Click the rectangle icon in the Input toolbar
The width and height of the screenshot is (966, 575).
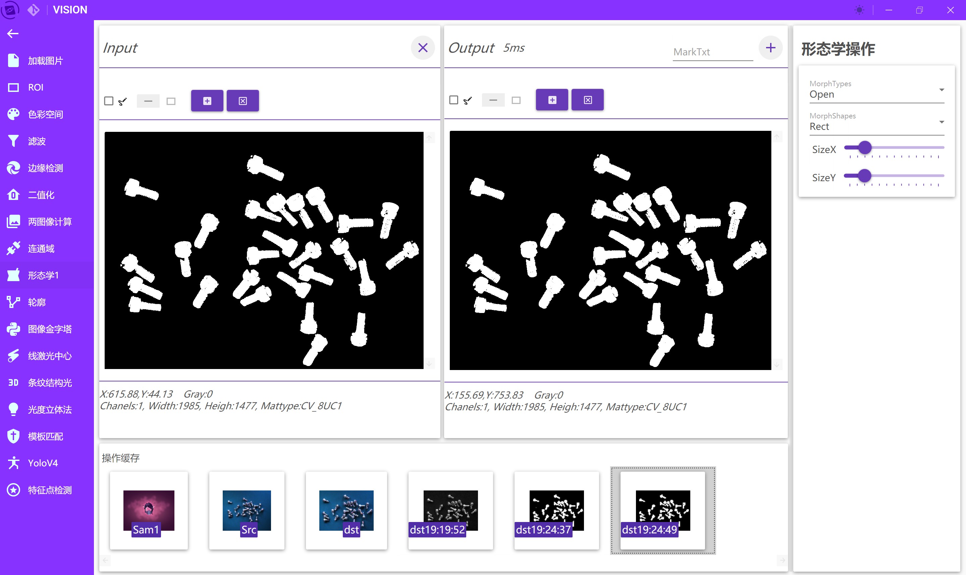(x=171, y=101)
